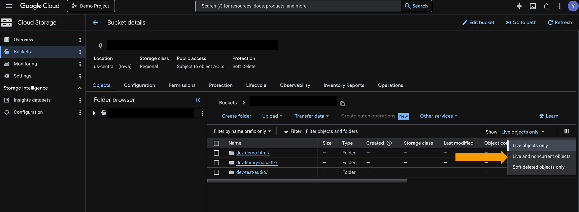
Task: Select Soft-deleted objects only option
Action: click(542, 167)
